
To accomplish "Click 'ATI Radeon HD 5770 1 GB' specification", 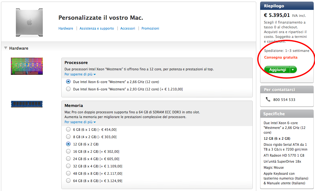I will coord(284,155).
